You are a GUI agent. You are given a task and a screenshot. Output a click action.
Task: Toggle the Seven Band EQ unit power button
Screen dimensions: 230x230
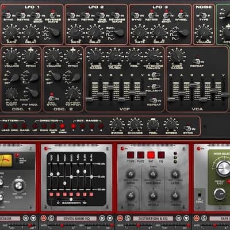point(45,148)
